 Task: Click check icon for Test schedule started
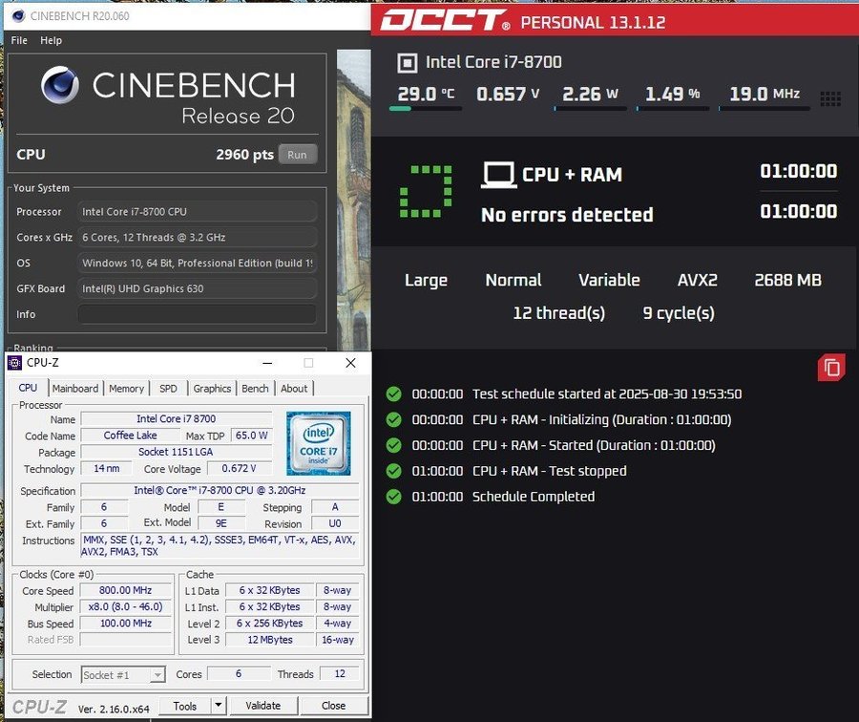coord(393,394)
